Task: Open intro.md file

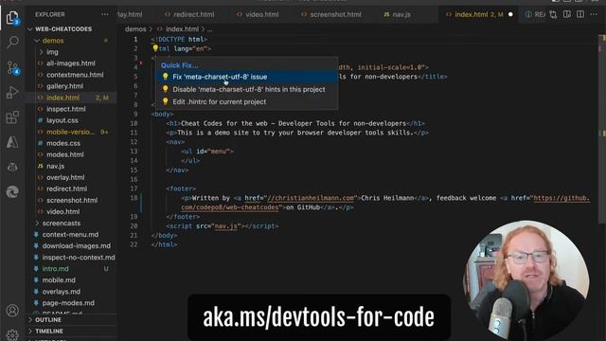Action: (55, 269)
